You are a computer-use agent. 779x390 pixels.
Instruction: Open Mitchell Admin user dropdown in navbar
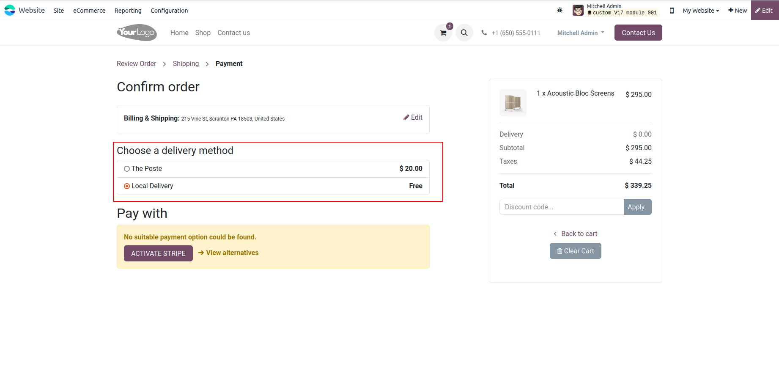pos(581,33)
